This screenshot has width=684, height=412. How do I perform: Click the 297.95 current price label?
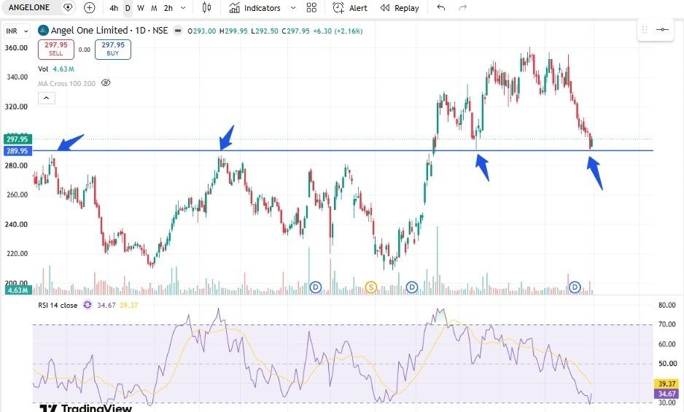[17, 139]
